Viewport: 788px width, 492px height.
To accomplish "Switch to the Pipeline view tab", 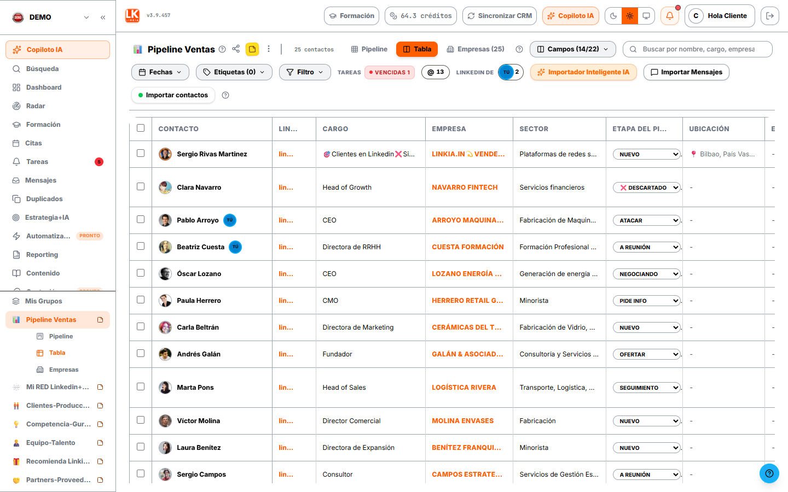I will (x=369, y=49).
